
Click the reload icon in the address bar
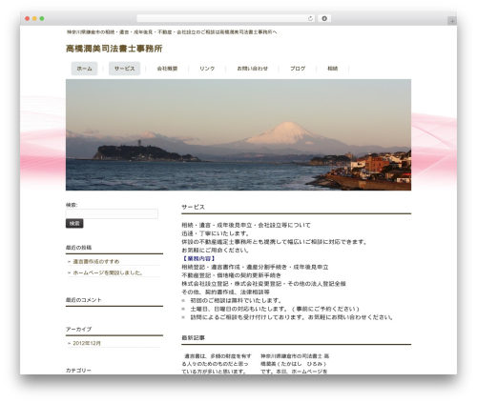coord(310,18)
